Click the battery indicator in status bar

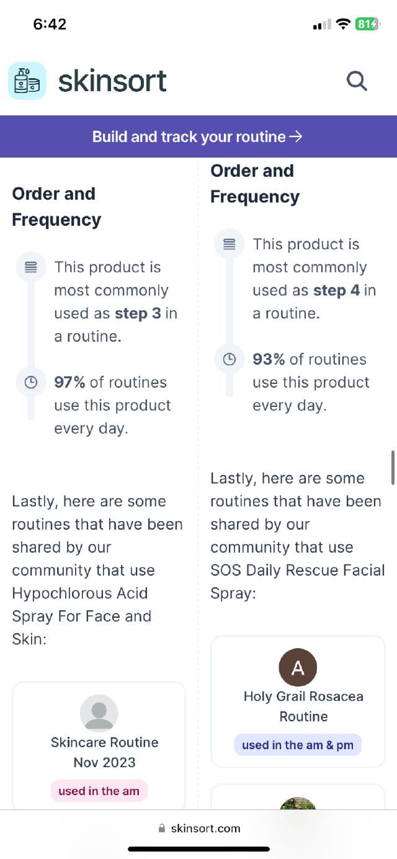pos(366,24)
